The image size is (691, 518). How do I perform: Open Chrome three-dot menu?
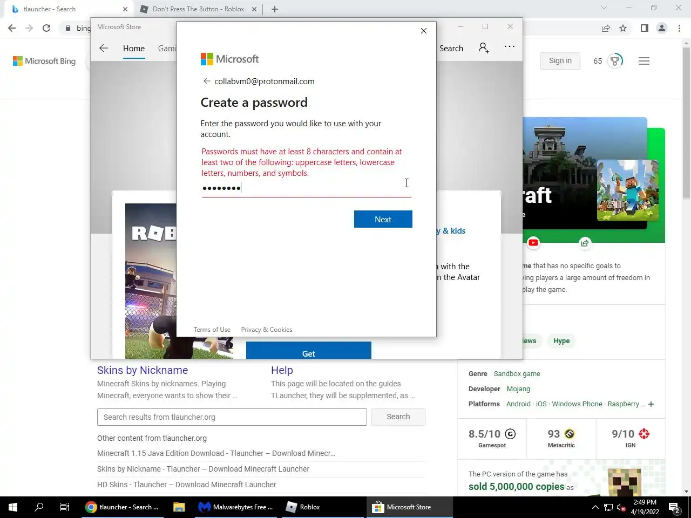[x=679, y=28]
